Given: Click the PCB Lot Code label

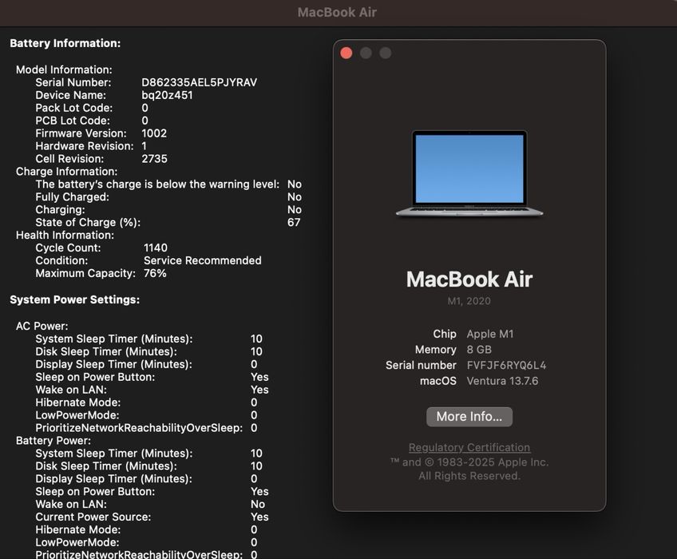Looking at the screenshot, I should coord(73,121).
